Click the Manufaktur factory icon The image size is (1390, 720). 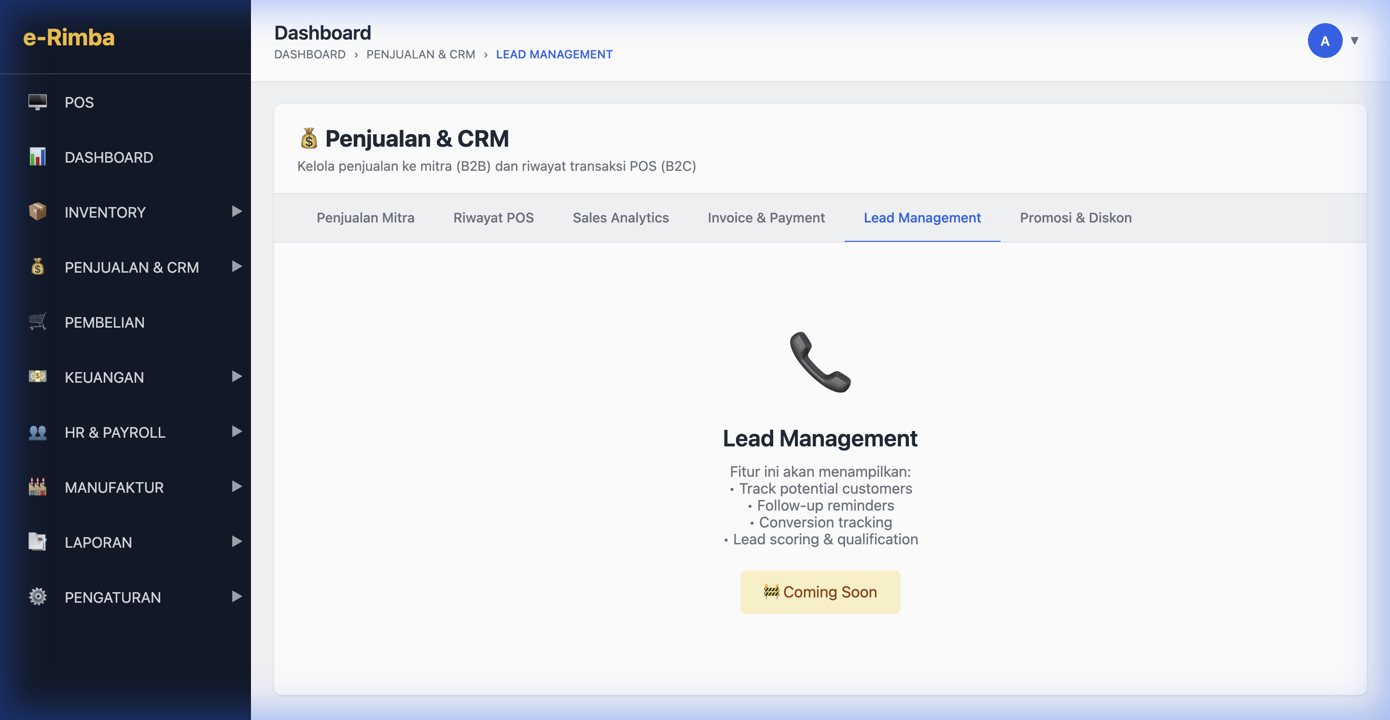tap(37, 487)
